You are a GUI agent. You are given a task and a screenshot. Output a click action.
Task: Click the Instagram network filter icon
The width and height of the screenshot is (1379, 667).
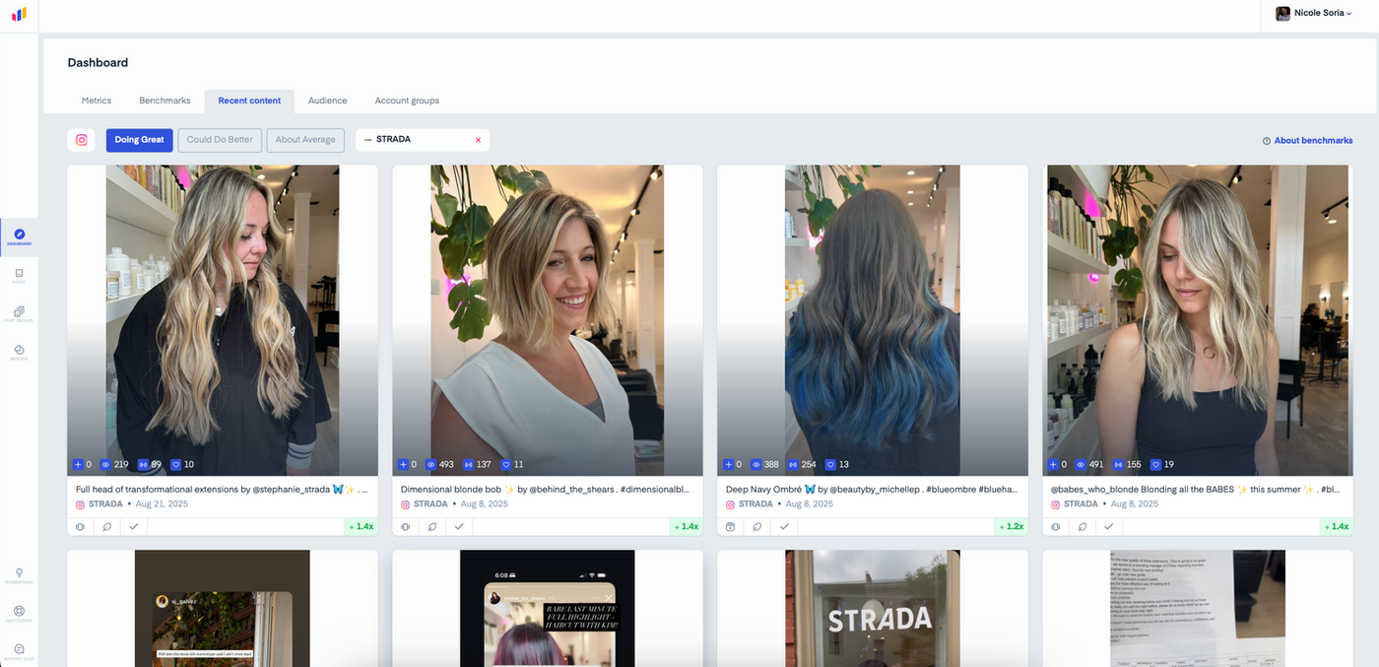[x=82, y=140]
